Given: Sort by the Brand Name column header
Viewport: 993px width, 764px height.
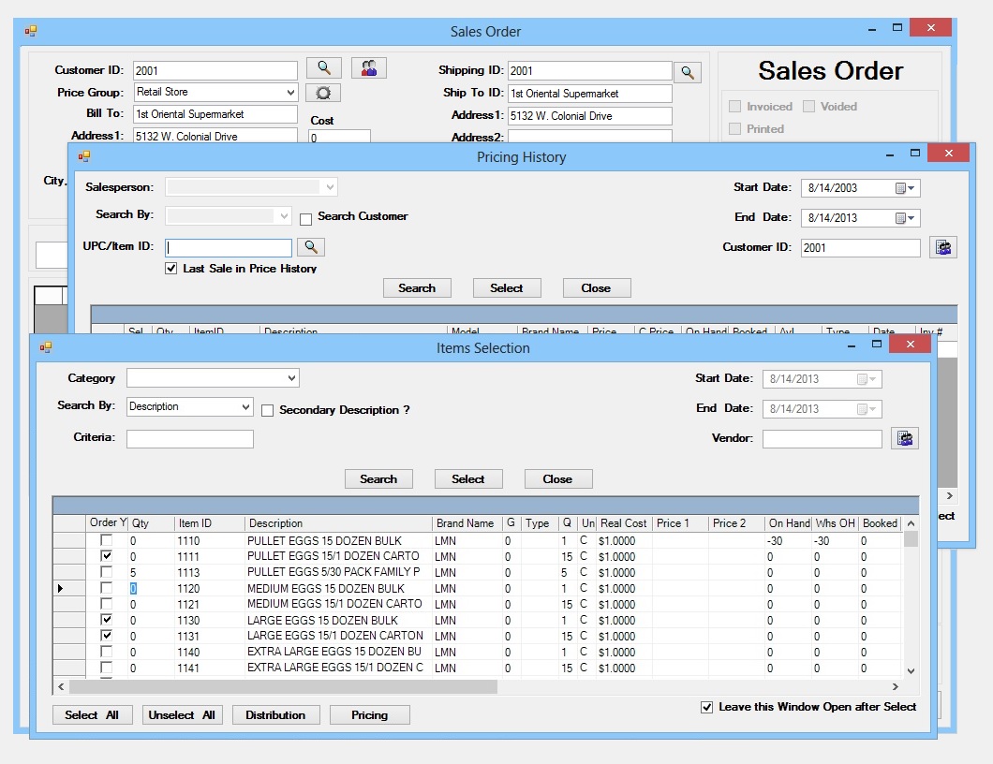Looking at the screenshot, I should [467, 523].
